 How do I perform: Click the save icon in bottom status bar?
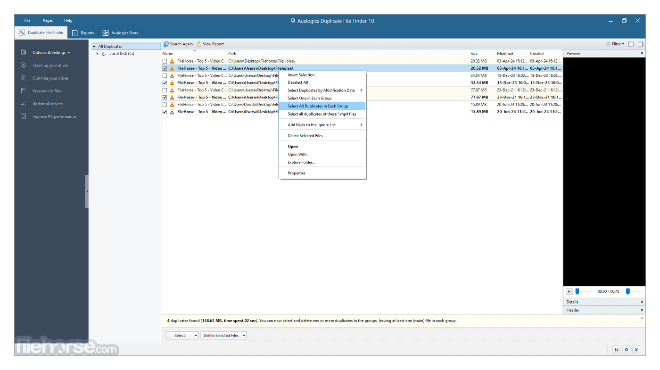(616, 349)
